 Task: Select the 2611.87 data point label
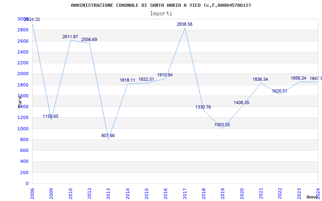point(70,37)
